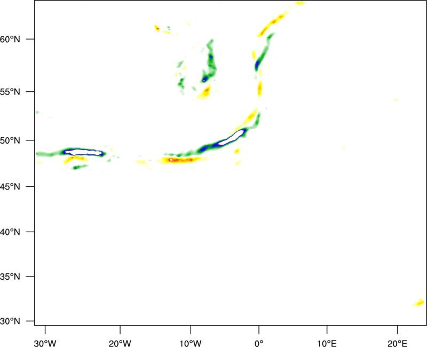Image resolution: width=427 pixels, height=347 pixels.
Task: Click the 60°N latitude label
Action: tap(10, 40)
